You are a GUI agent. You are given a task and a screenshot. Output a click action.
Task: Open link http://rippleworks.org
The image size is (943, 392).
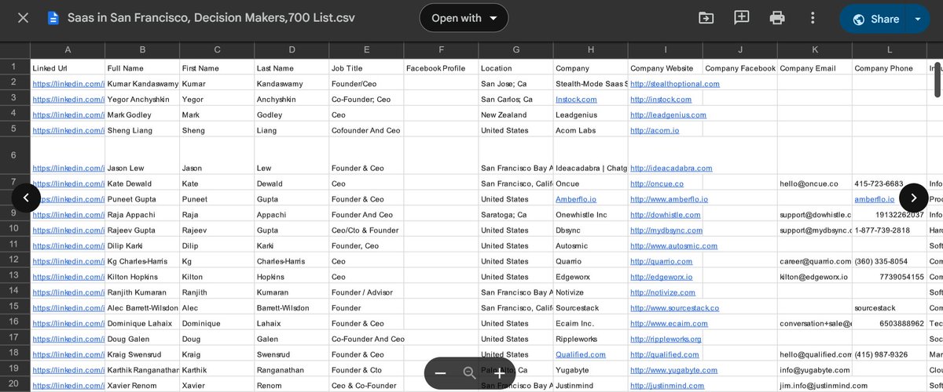point(666,339)
